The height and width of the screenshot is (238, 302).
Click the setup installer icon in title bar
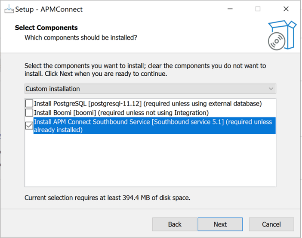pos(9,9)
